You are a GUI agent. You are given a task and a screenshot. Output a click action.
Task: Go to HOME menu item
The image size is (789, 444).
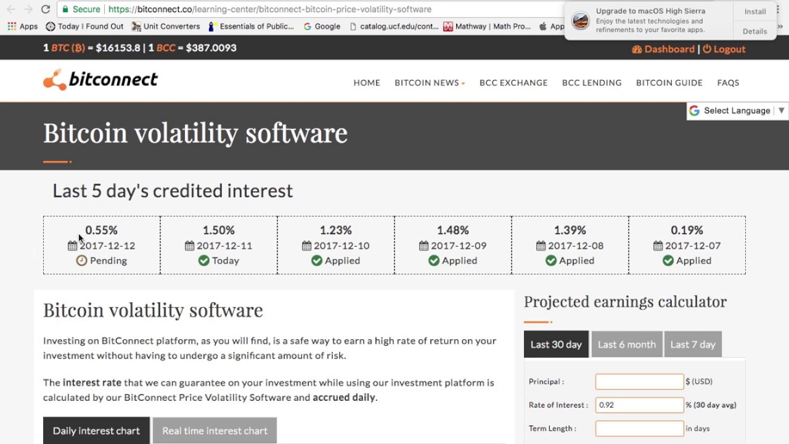tap(367, 83)
